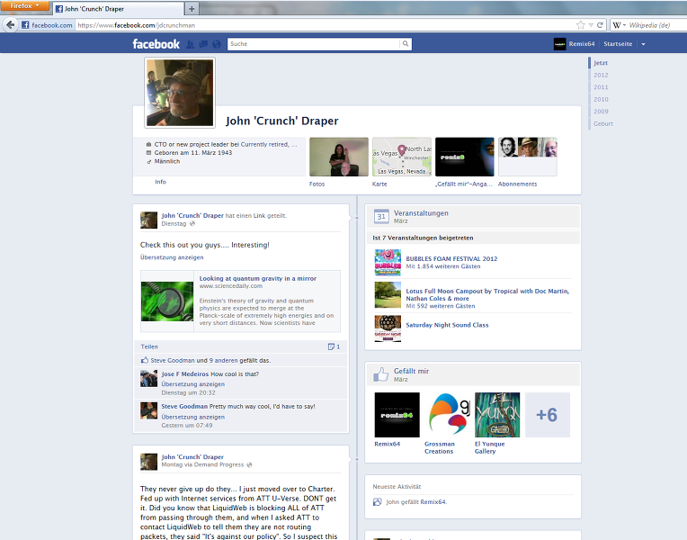This screenshot has height=540, width=687.
Task: Click the thumbs-up icon beside Steve Goodman
Action: pos(145,360)
